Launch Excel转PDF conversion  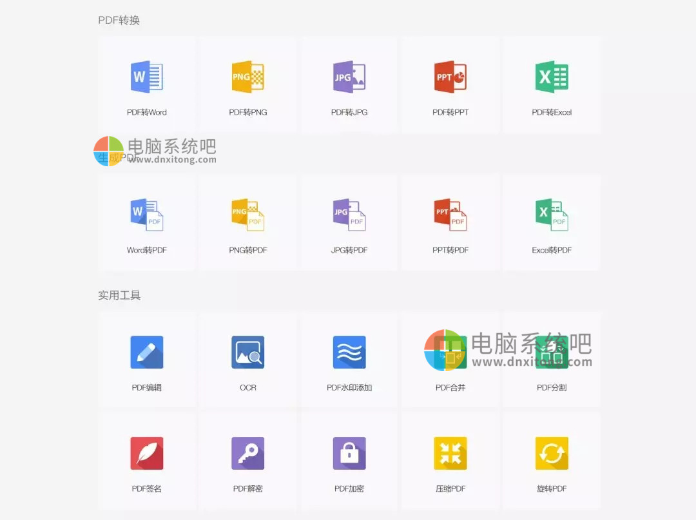552,215
